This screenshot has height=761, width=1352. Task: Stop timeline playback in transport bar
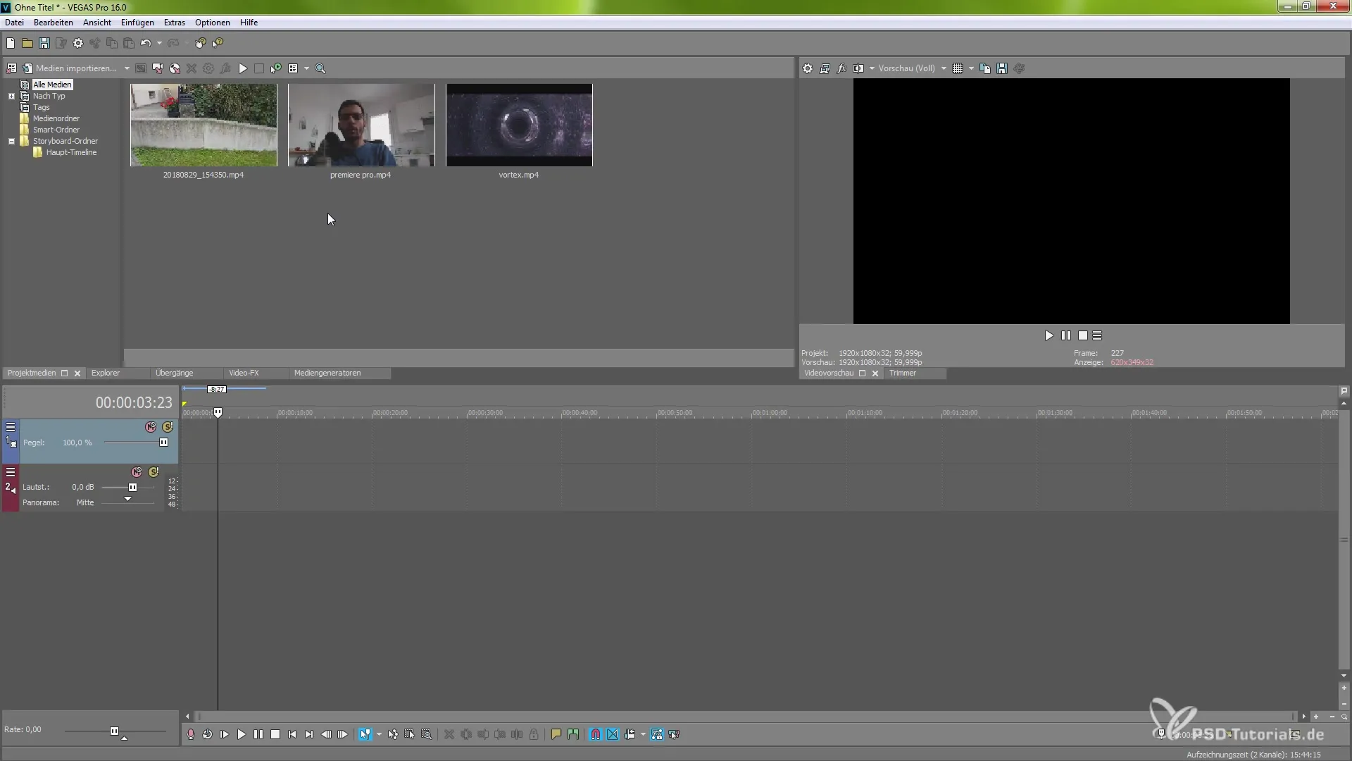tap(275, 734)
